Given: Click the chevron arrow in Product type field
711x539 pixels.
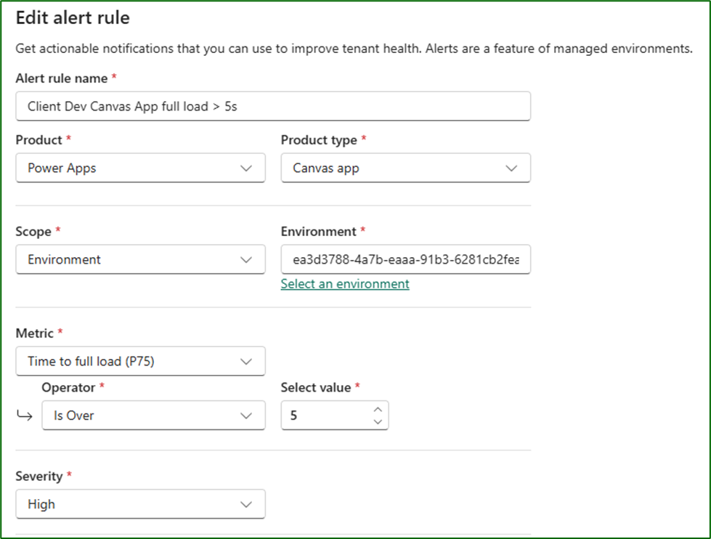Looking at the screenshot, I should click(x=511, y=168).
